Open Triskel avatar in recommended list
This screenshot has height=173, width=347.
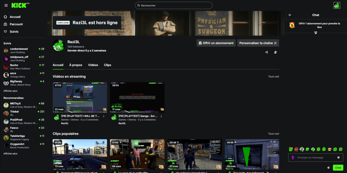6,114
